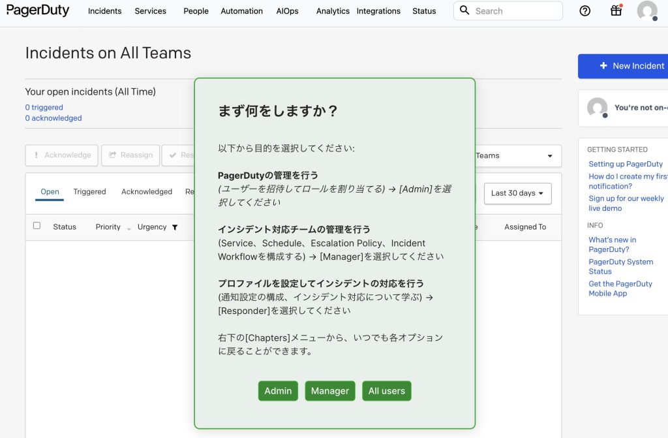
Task: Open the Analytics menu
Action: [x=333, y=11]
